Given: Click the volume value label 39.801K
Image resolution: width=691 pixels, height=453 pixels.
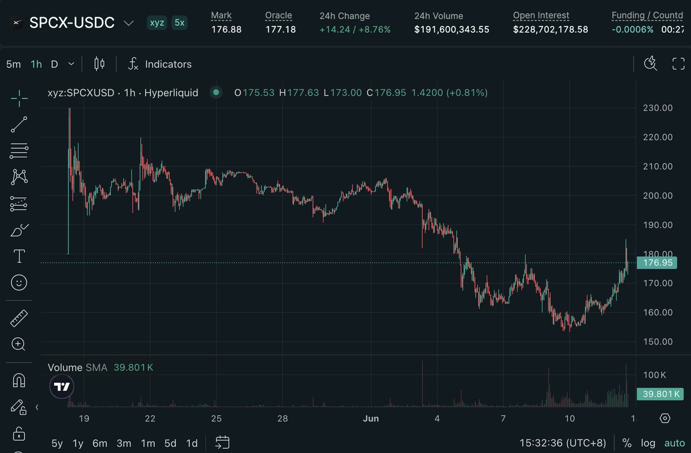Looking at the screenshot, I should (x=662, y=394).
